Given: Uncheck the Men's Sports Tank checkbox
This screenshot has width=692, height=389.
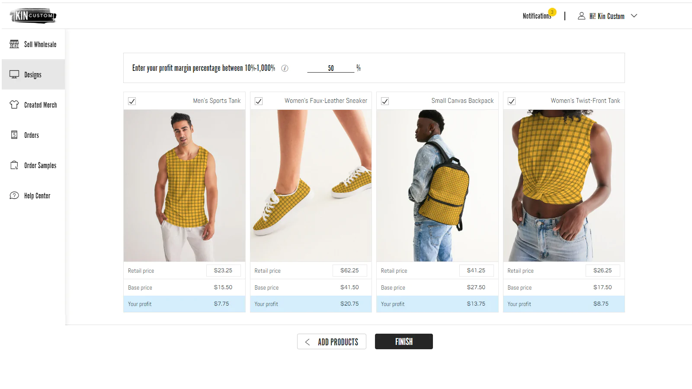Looking at the screenshot, I should click(132, 101).
